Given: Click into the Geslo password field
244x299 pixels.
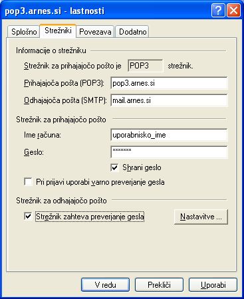Looking at the screenshot, I should tap(169, 152).
